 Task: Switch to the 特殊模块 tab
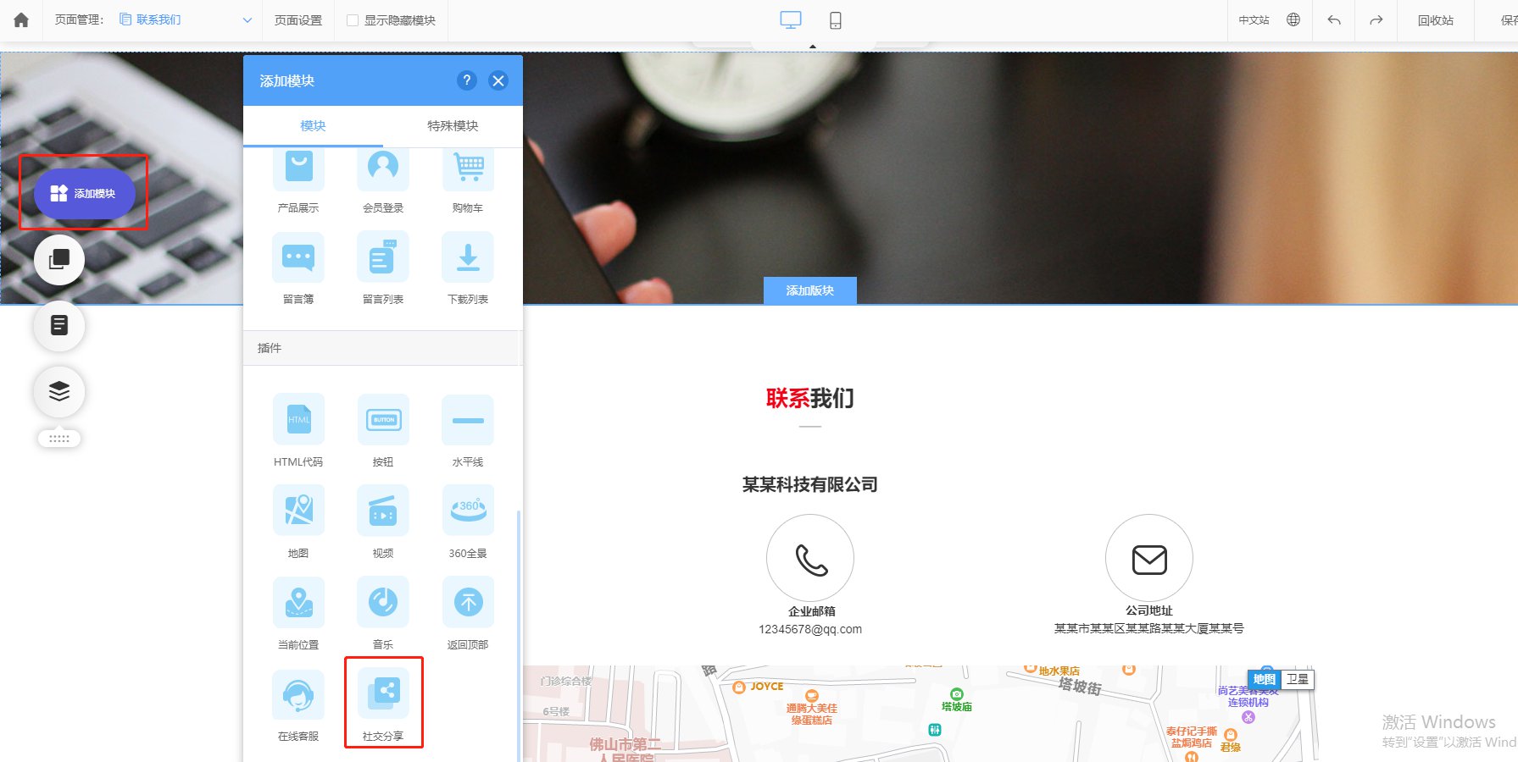pyautogui.click(x=453, y=126)
